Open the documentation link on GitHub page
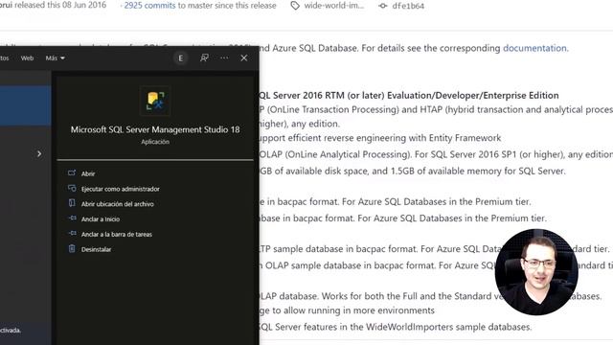 pyautogui.click(x=534, y=48)
